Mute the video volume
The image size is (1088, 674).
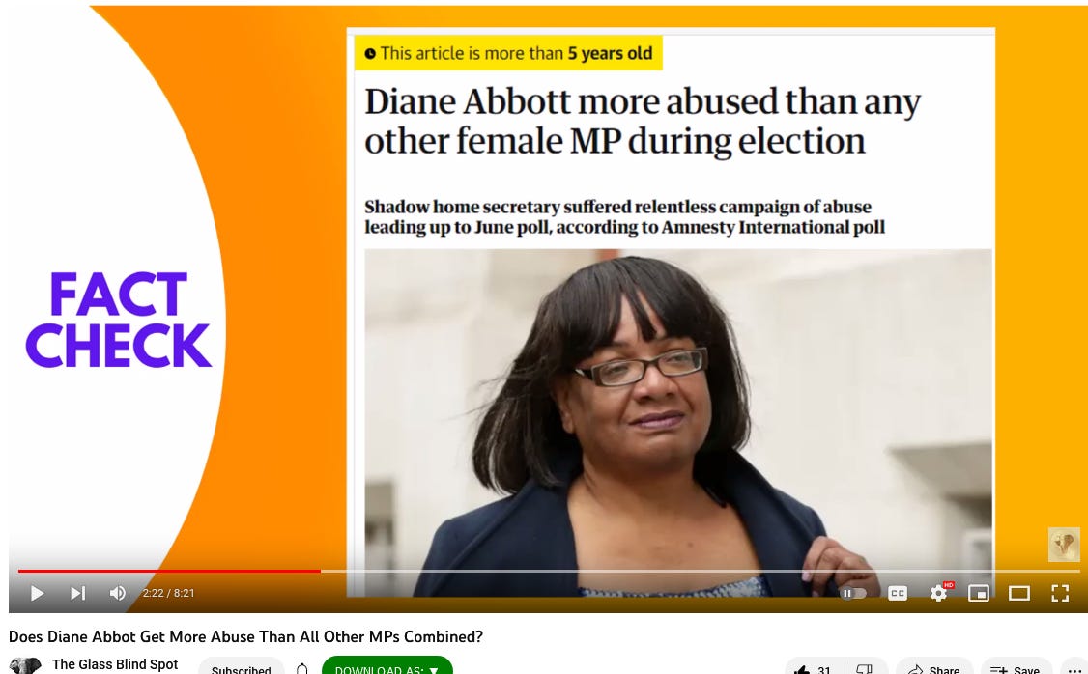pos(118,593)
